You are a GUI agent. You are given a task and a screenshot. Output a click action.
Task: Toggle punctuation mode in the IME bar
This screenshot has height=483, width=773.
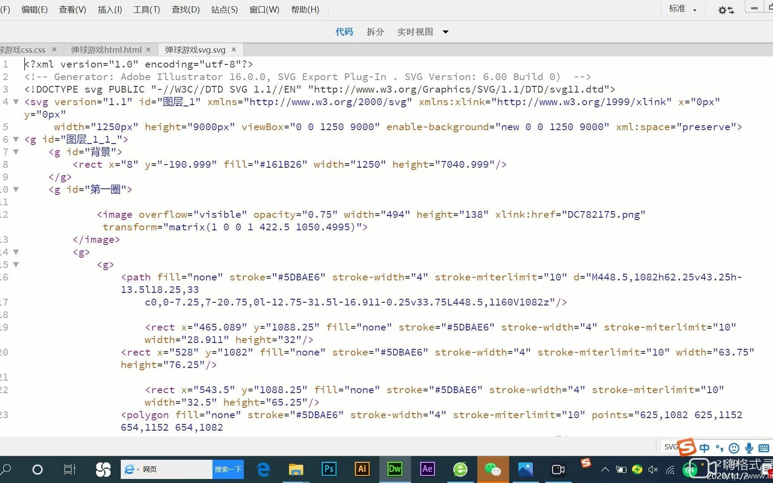click(x=719, y=448)
